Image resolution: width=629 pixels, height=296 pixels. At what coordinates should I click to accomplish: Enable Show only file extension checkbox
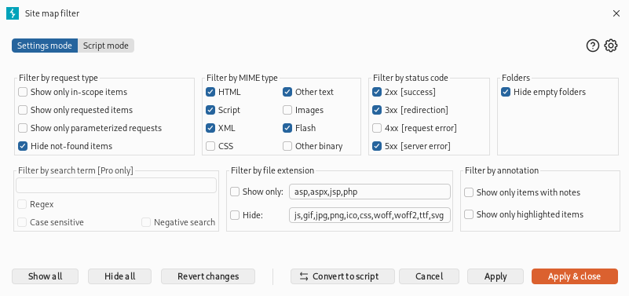235,192
